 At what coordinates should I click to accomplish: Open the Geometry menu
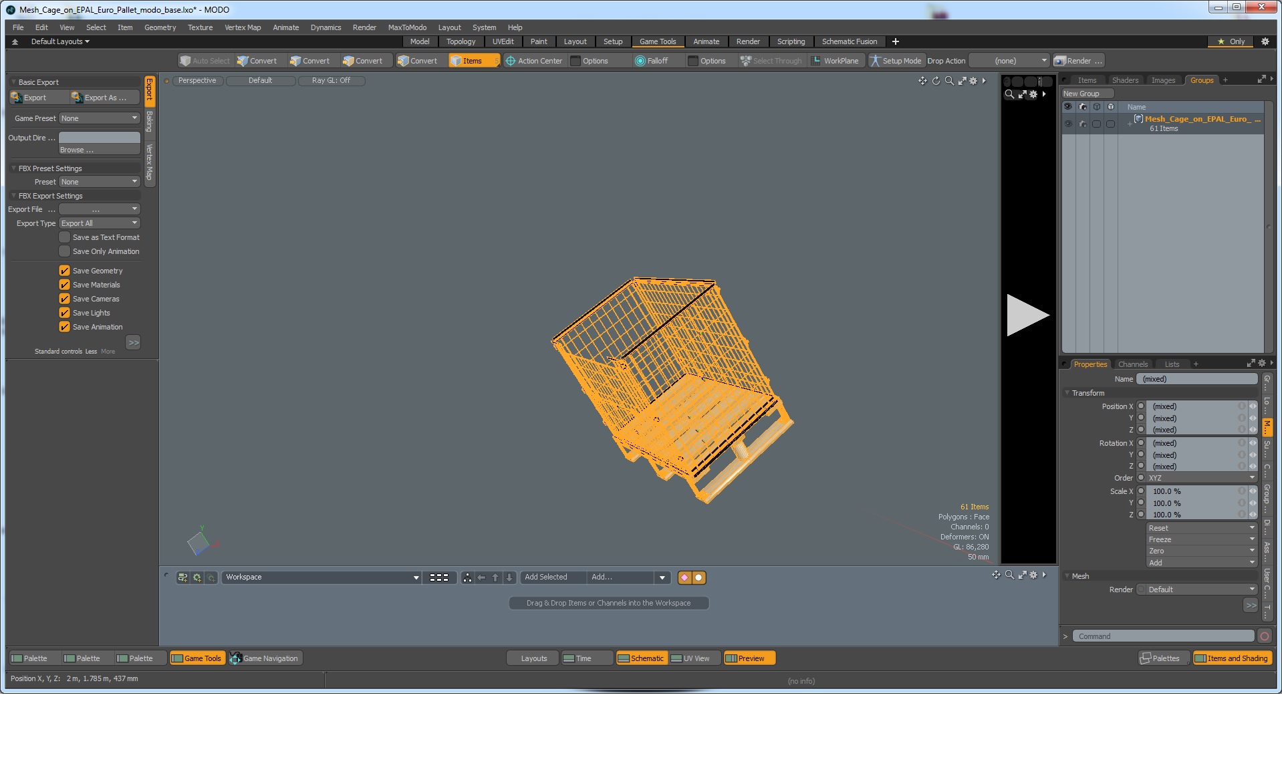tap(160, 27)
